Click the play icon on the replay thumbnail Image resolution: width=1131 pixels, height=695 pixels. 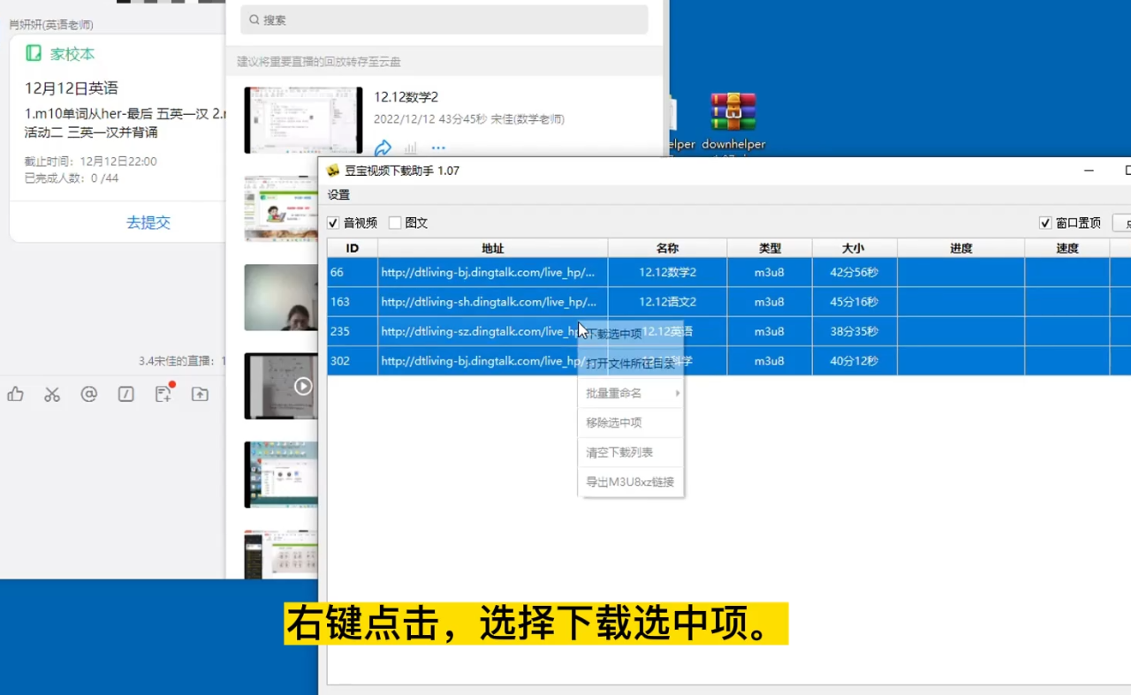tap(303, 386)
